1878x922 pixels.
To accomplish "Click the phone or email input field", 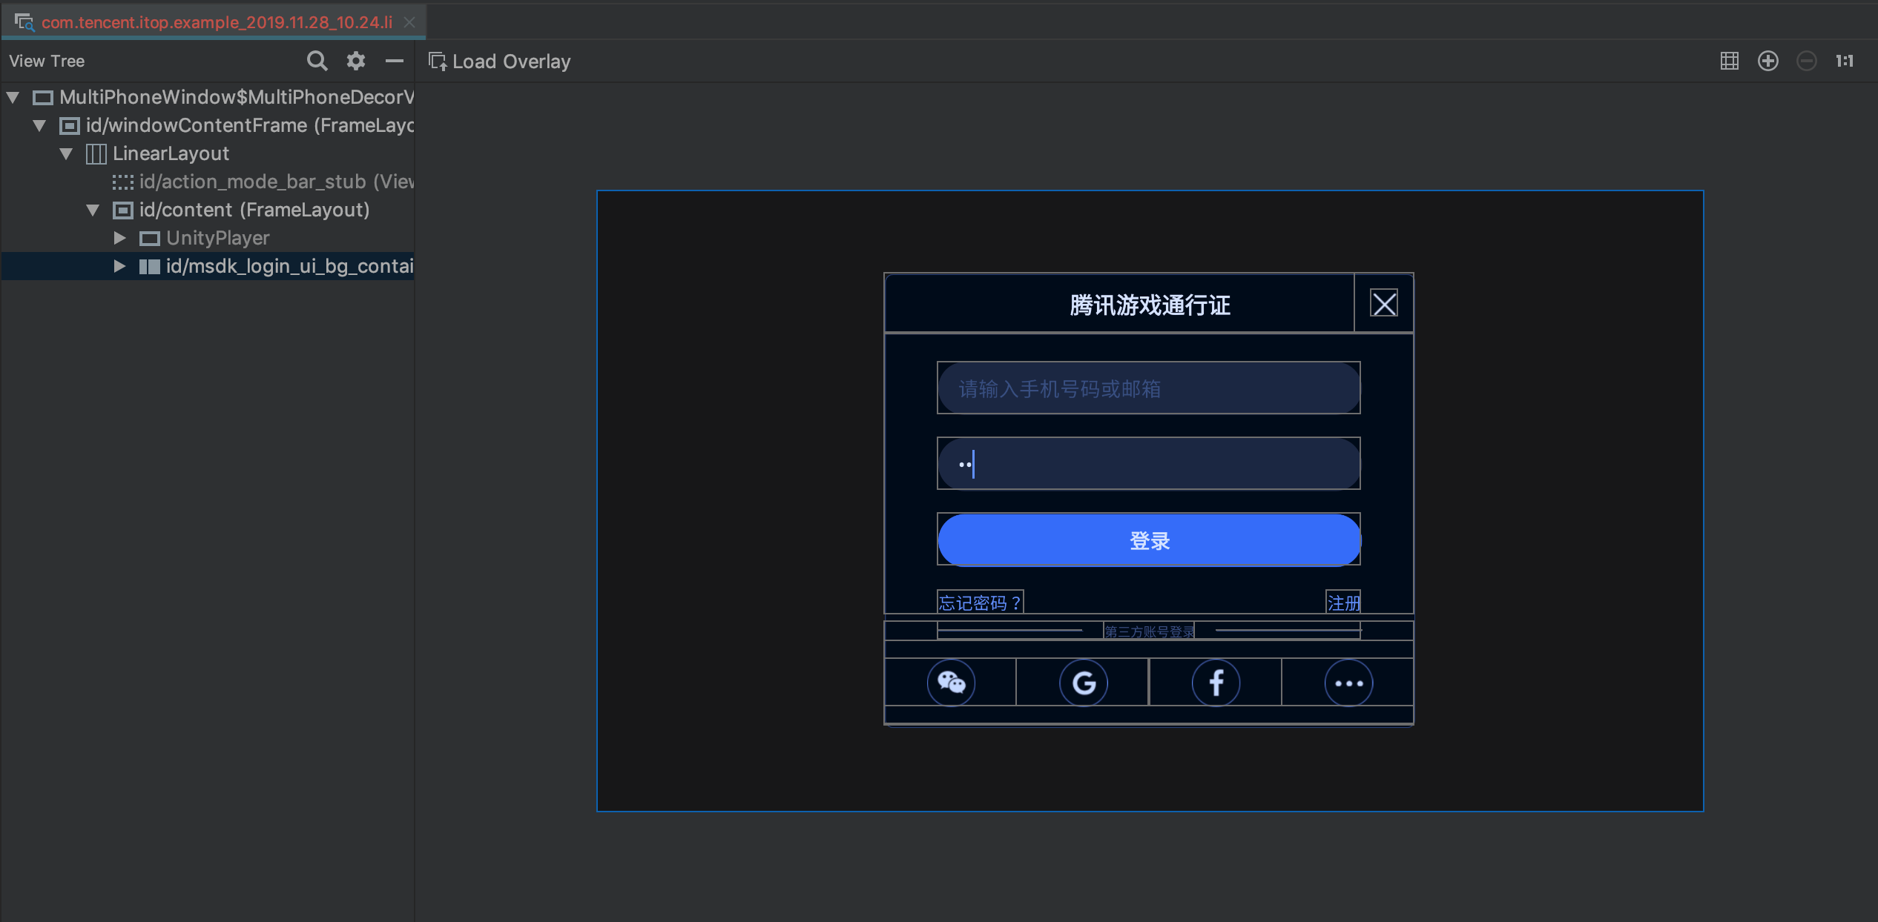I will pos(1148,388).
